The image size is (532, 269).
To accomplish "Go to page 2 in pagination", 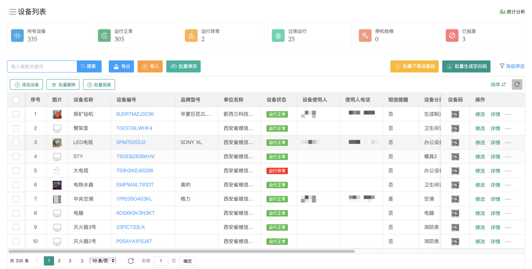I will [x=59, y=261].
